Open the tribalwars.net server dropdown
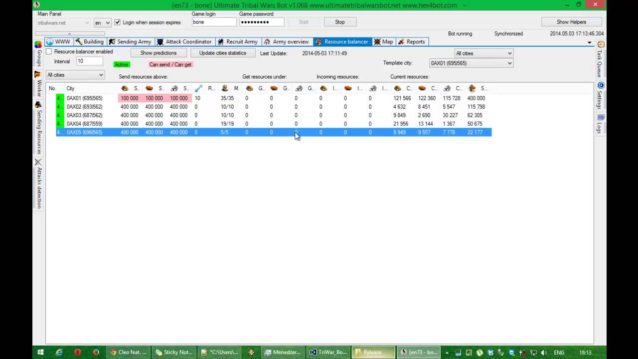The width and height of the screenshot is (638, 359). coord(63,23)
